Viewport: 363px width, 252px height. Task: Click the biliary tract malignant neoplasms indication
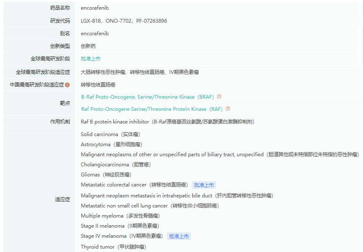point(220,155)
